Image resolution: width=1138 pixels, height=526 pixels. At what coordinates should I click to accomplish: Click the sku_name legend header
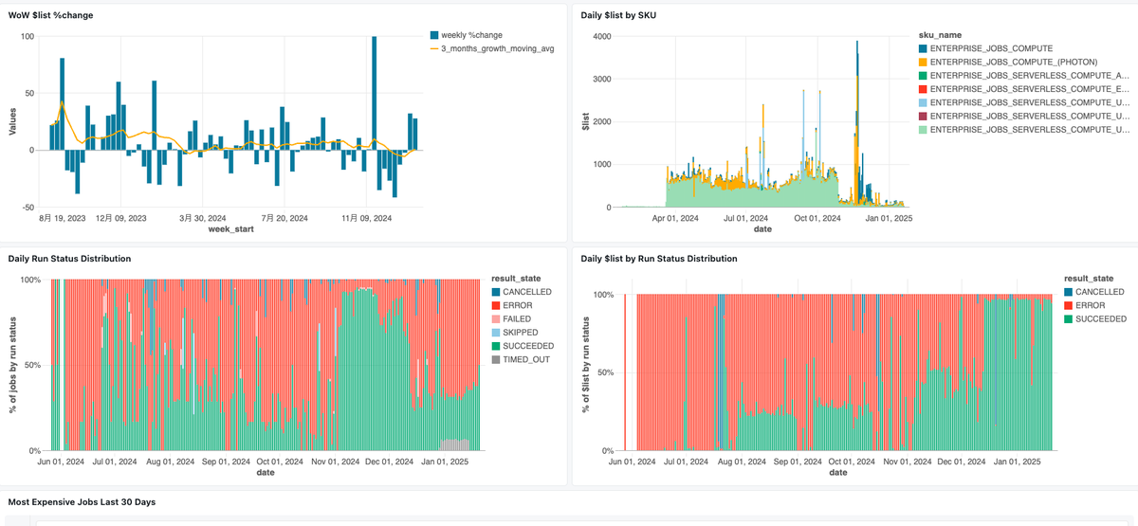(941, 35)
